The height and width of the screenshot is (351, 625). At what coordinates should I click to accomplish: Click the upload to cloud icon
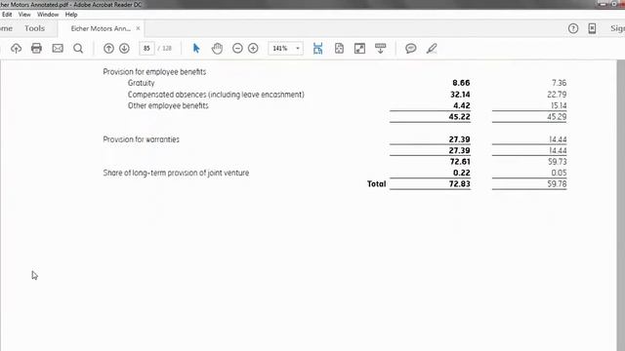coord(16,49)
